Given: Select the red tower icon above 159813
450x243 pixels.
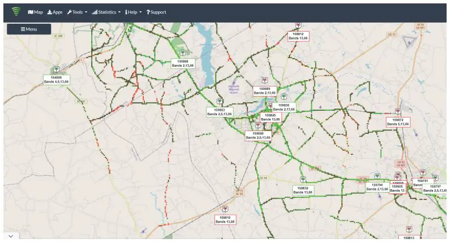Looking at the screenshot, I should click(409, 229).
